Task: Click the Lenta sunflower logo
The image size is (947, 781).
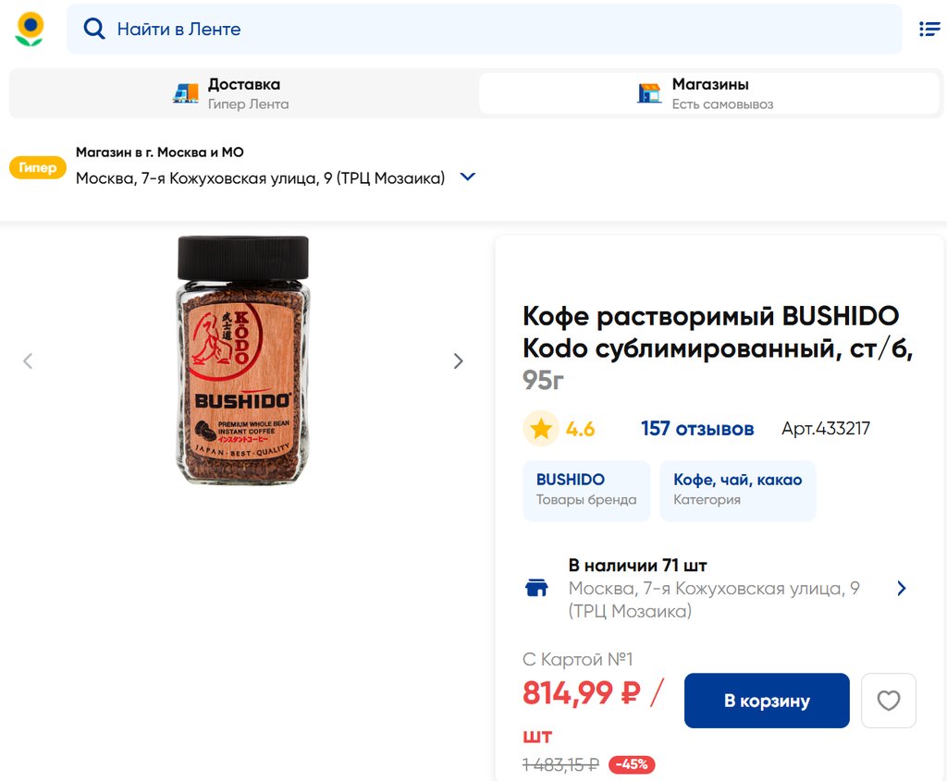Action: tap(30, 30)
